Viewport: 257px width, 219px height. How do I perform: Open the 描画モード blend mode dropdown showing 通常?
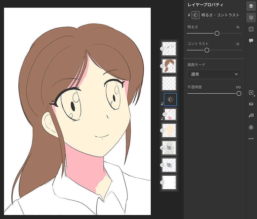214,74
